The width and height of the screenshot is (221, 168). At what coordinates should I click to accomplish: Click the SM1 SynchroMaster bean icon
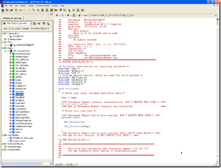coord(11,51)
